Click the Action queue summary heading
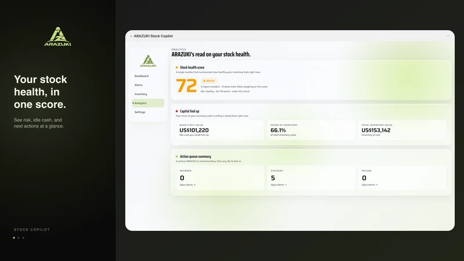The height and width of the screenshot is (261, 464). click(195, 157)
